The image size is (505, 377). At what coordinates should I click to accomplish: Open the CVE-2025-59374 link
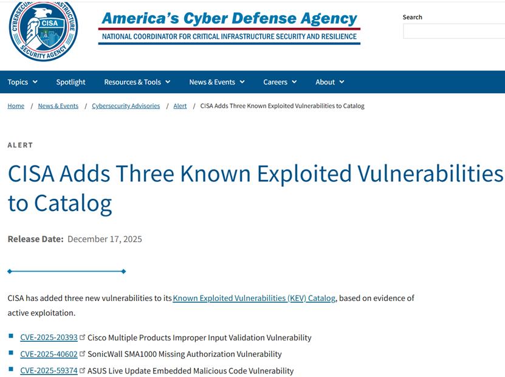click(49, 370)
